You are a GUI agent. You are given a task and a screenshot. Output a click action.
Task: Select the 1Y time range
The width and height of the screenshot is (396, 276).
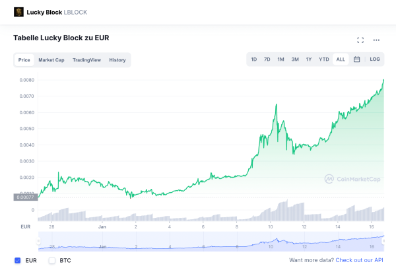(x=309, y=59)
